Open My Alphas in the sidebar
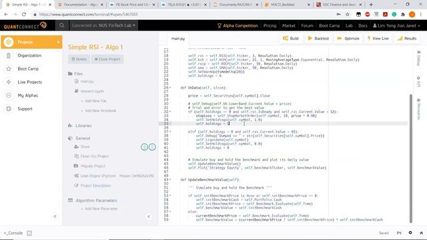The height and width of the screenshot is (240, 427). (28, 95)
